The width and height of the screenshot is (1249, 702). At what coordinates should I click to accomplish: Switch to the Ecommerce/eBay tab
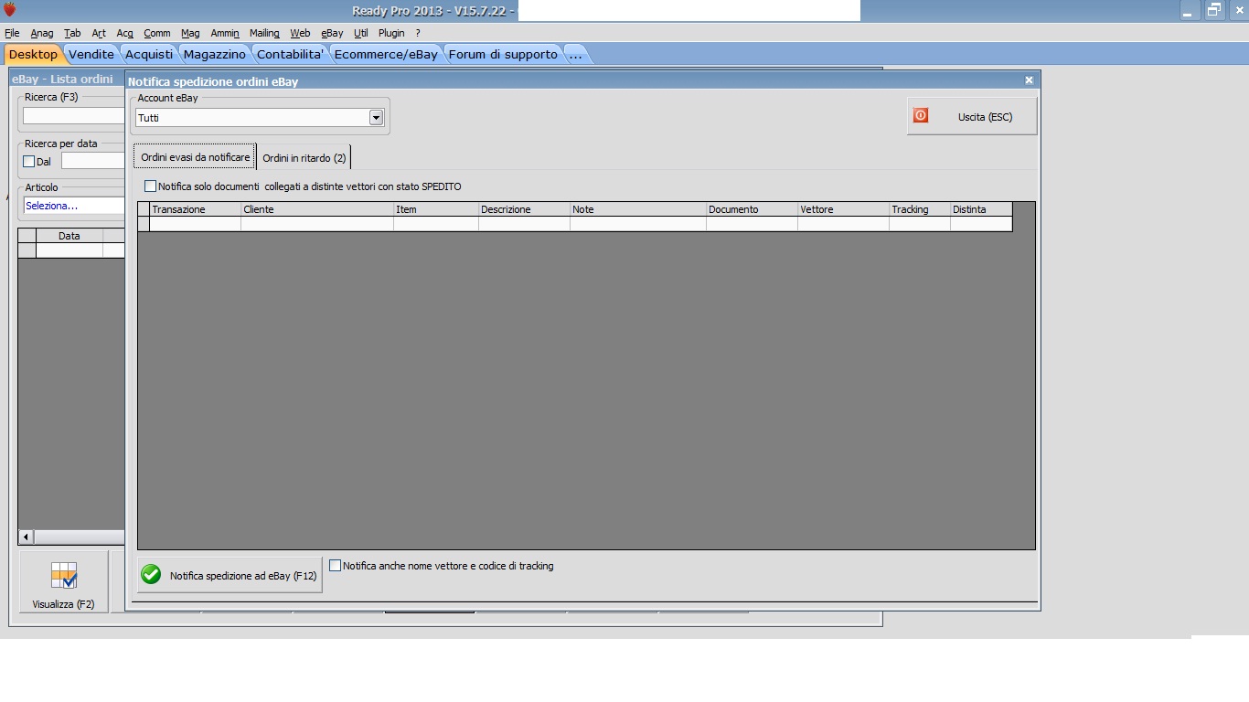point(386,54)
